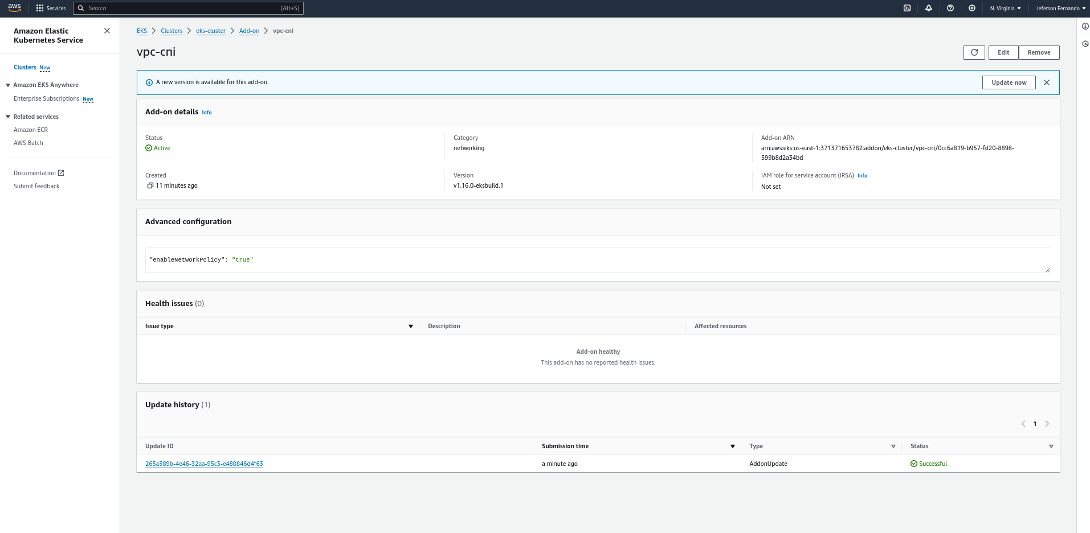
Task: Open Info link beside Add-on details
Action: (207, 113)
